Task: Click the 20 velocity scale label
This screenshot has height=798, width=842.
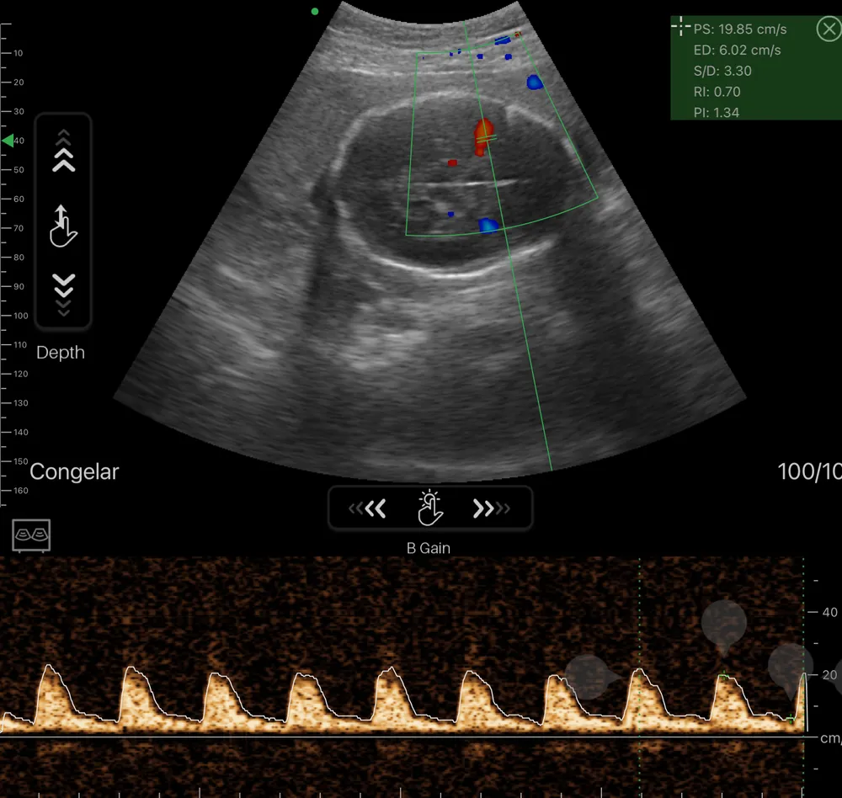Action: pos(829,674)
